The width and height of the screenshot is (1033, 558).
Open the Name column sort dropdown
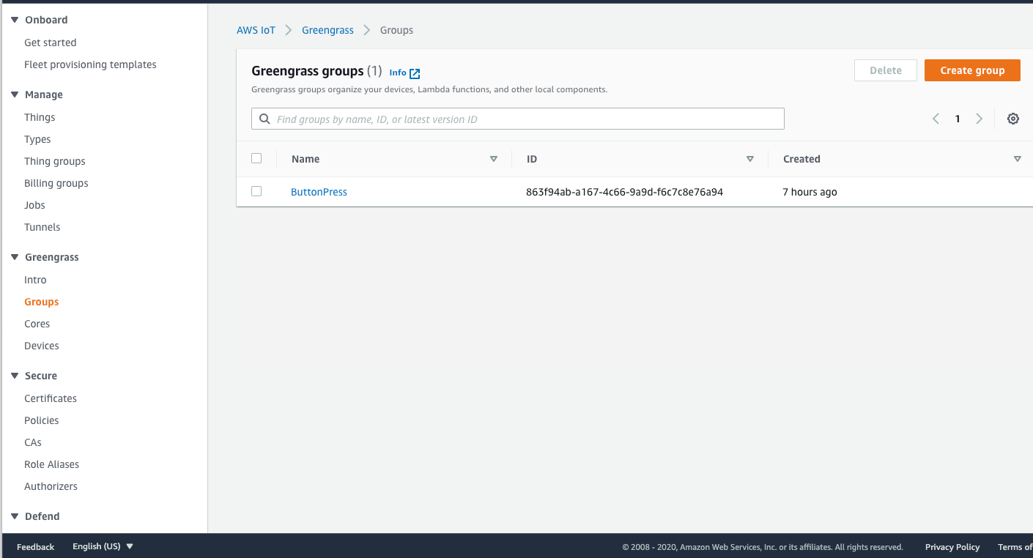click(x=494, y=158)
